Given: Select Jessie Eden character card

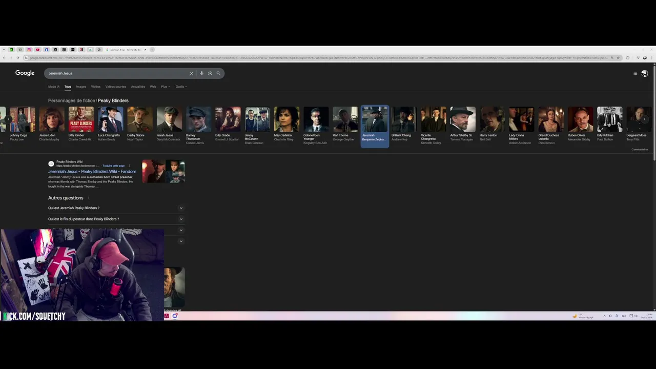Looking at the screenshot, I should [52, 126].
